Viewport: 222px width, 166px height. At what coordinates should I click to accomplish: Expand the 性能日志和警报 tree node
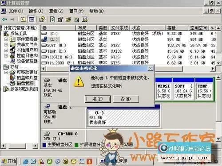pyautogui.click(x=6, y=56)
